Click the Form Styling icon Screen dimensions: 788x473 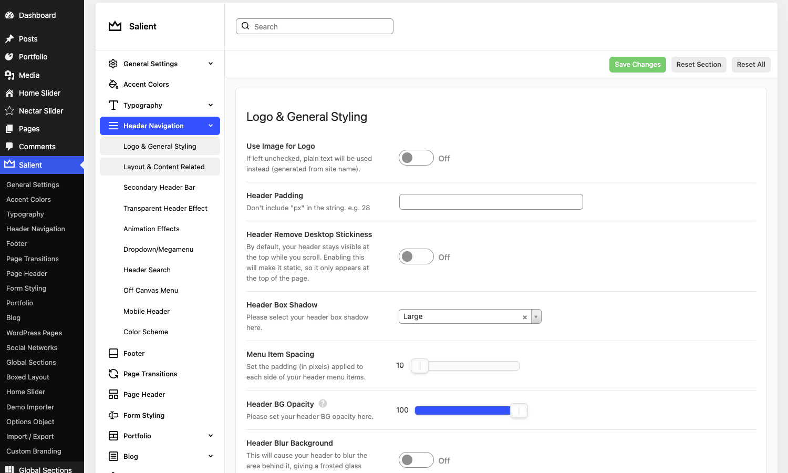coord(113,415)
